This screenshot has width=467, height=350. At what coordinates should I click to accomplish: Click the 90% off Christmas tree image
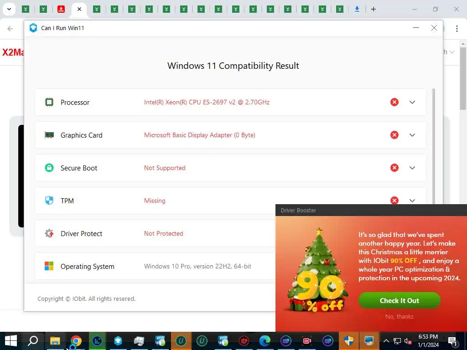click(317, 270)
